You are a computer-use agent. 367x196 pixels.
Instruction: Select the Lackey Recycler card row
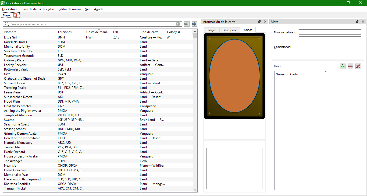(x=98, y=65)
